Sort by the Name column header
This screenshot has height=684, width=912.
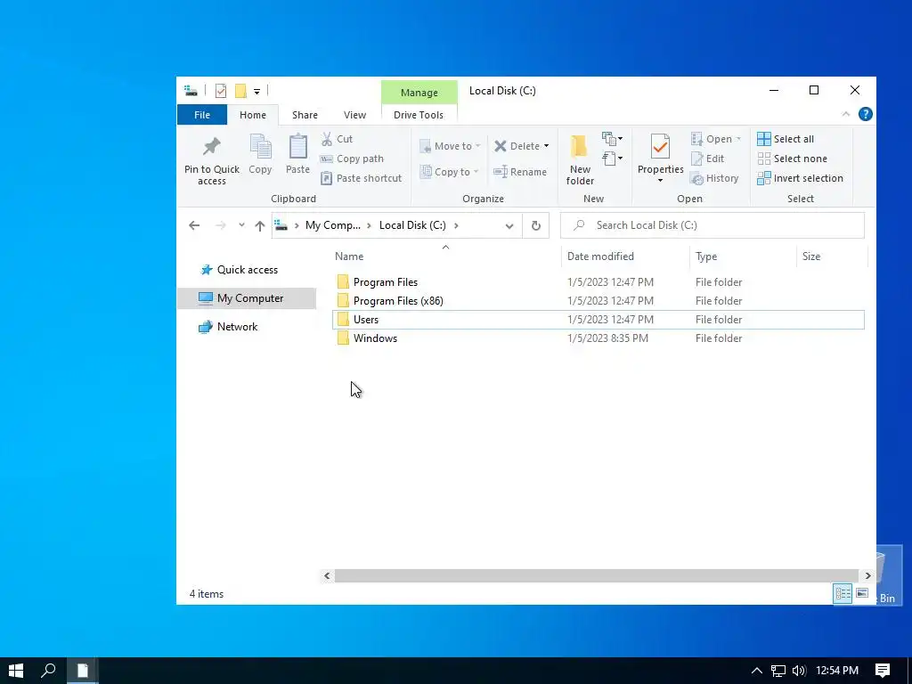click(445, 256)
